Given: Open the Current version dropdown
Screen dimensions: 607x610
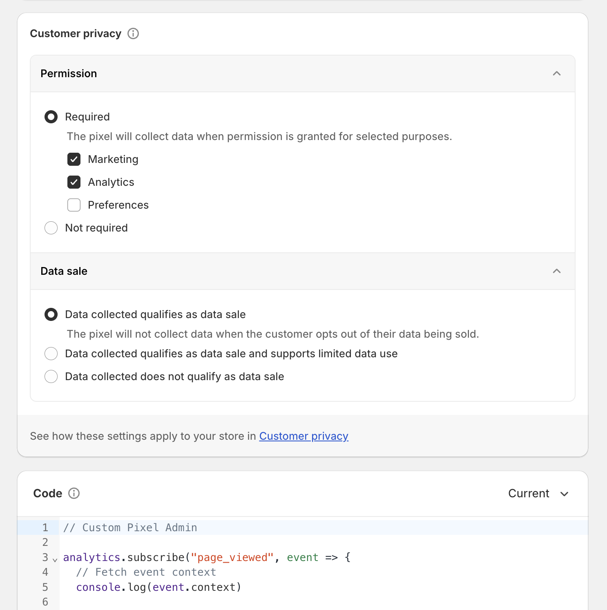Looking at the screenshot, I should pos(538,493).
